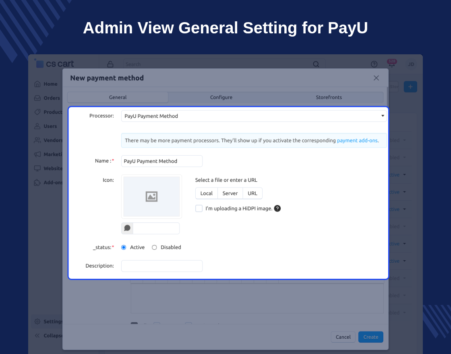
Task: Open Vendors in the sidebar
Action: (48, 140)
